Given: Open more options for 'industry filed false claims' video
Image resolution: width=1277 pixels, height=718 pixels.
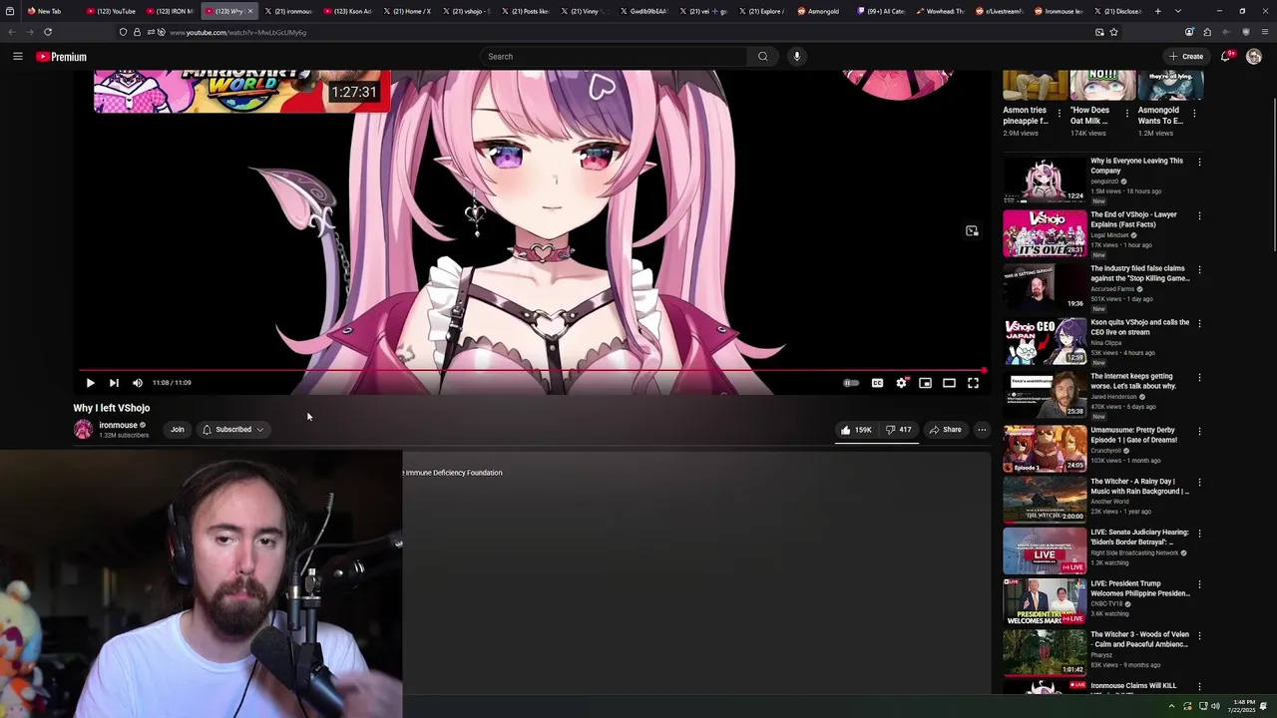Looking at the screenshot, I should pyautogui.click(x=1199, y=269).
